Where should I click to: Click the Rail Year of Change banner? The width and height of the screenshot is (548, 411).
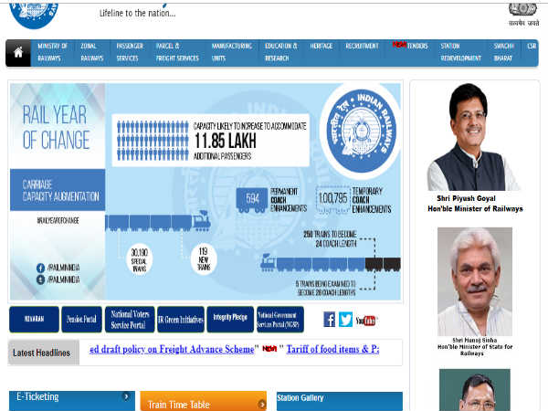[205, 192]
